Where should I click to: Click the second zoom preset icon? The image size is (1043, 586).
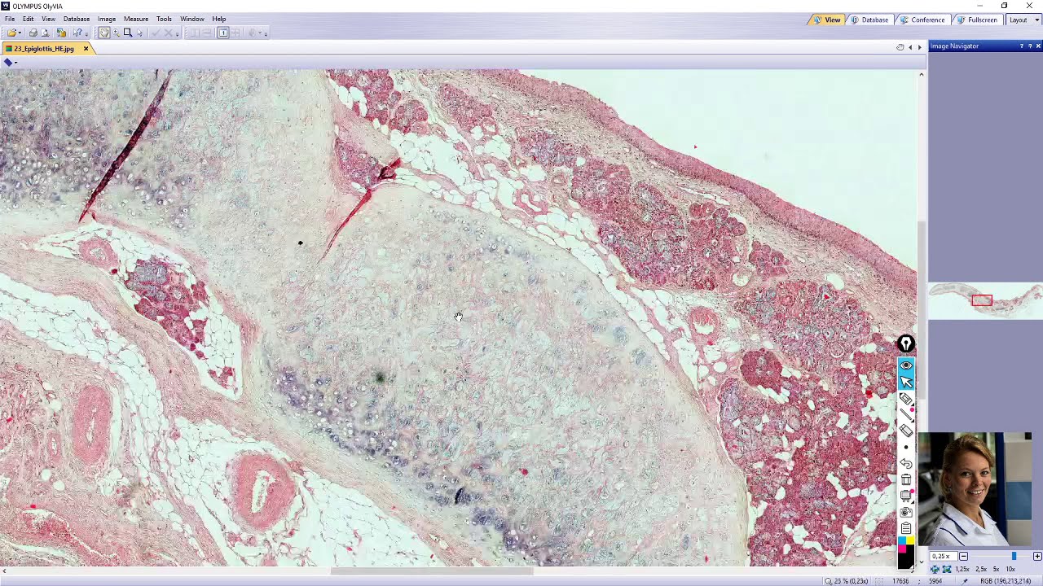947,569
